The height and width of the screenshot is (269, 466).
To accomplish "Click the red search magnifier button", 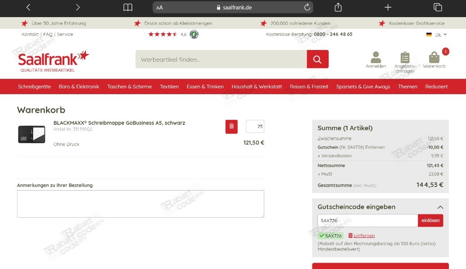I will click(317, 59).
